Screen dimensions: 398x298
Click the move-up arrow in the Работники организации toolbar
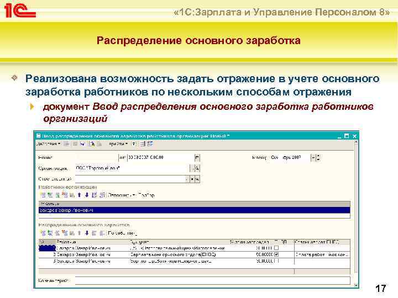point(80,195)
